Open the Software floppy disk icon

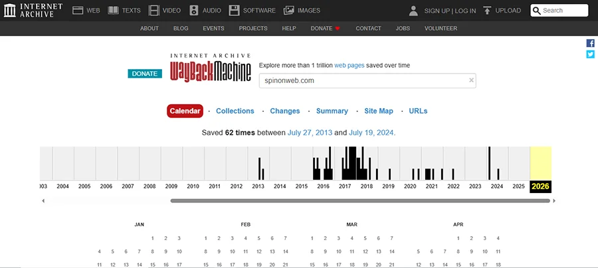click(234, 10)
